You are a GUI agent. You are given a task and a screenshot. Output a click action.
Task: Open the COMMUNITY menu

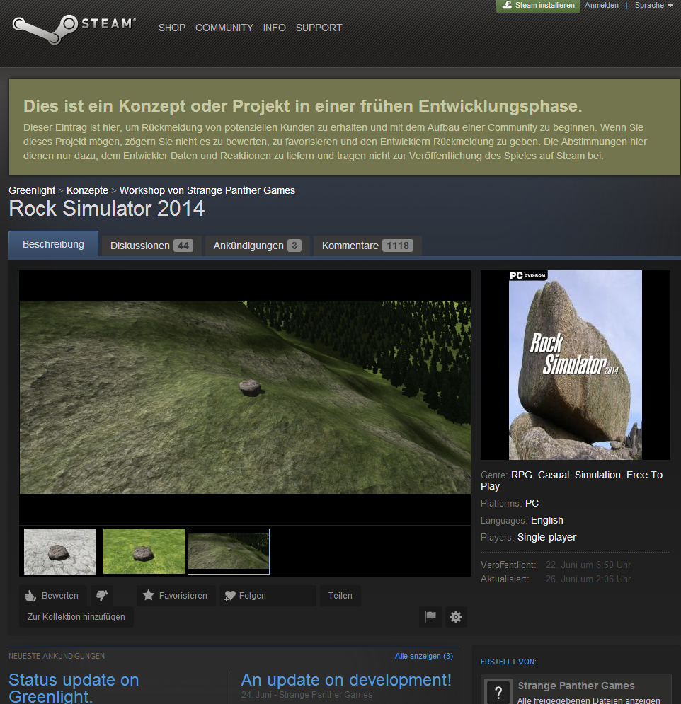(x=224, y=28)
